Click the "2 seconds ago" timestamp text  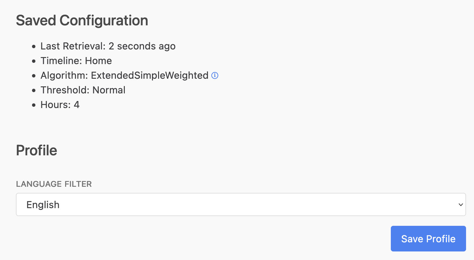pos(142,46)
